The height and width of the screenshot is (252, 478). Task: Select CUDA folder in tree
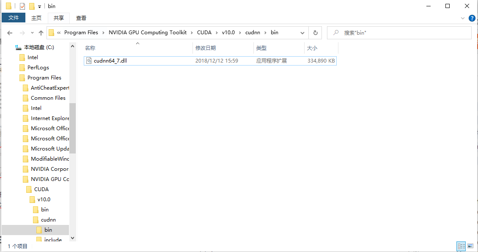click(x=41, y=189)
